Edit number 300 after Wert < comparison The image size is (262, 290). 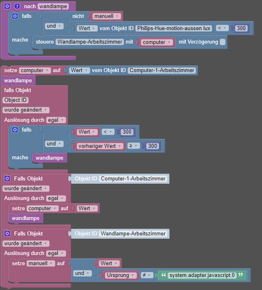[x=127, y=132]
